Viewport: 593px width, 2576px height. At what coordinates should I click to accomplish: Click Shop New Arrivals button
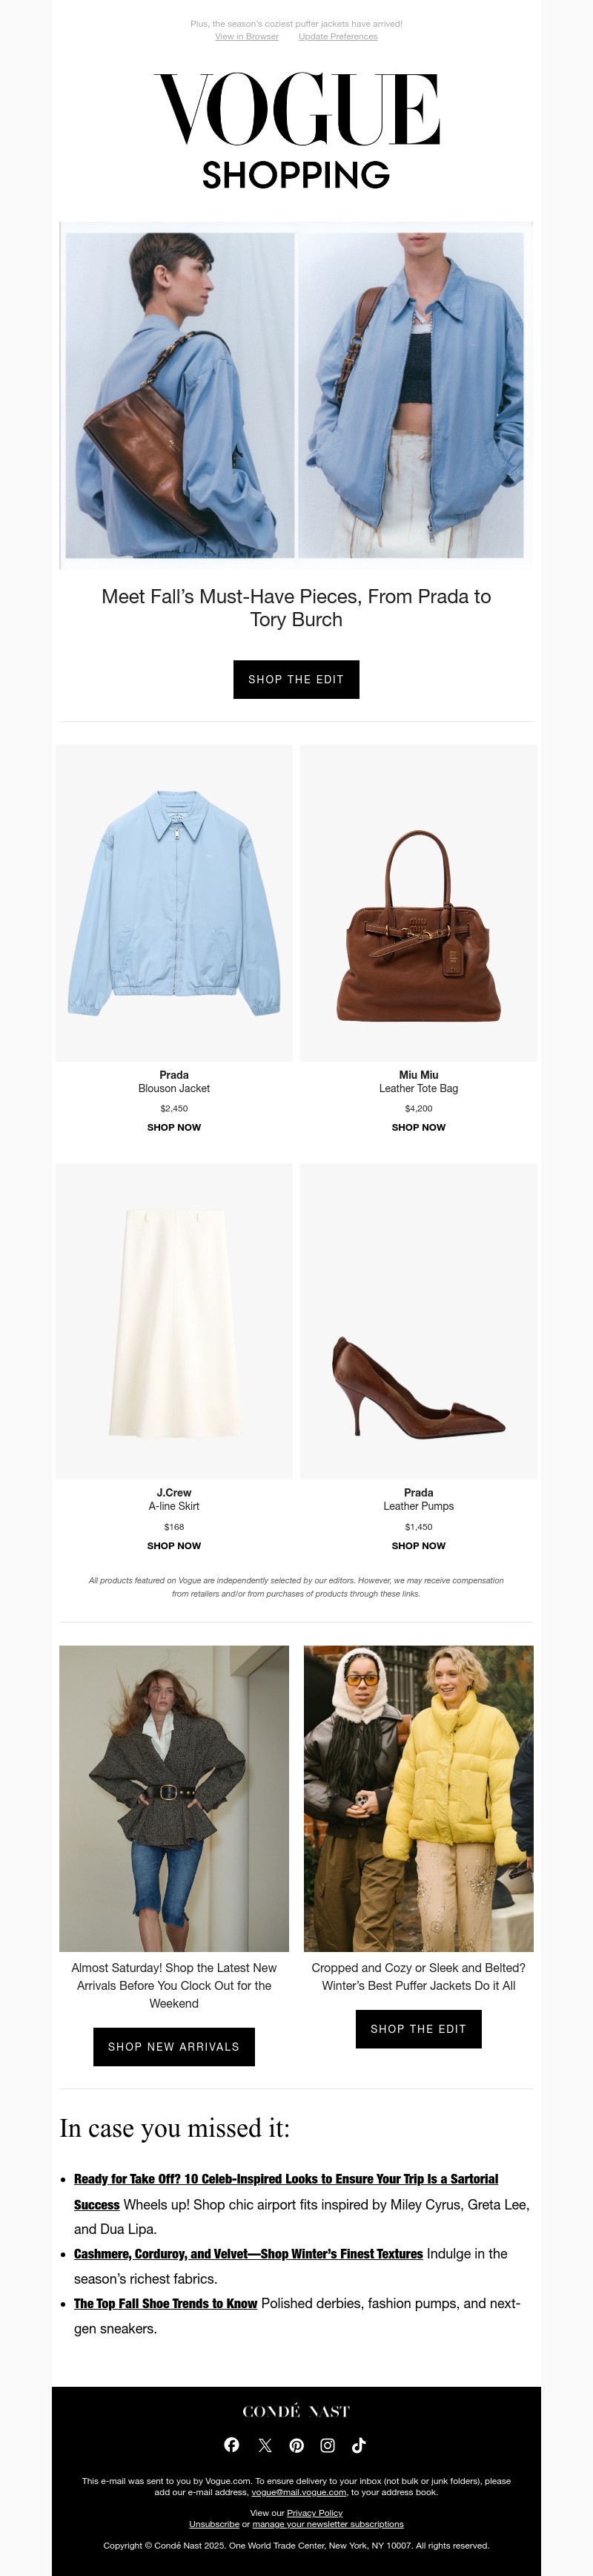point(173,2046)
